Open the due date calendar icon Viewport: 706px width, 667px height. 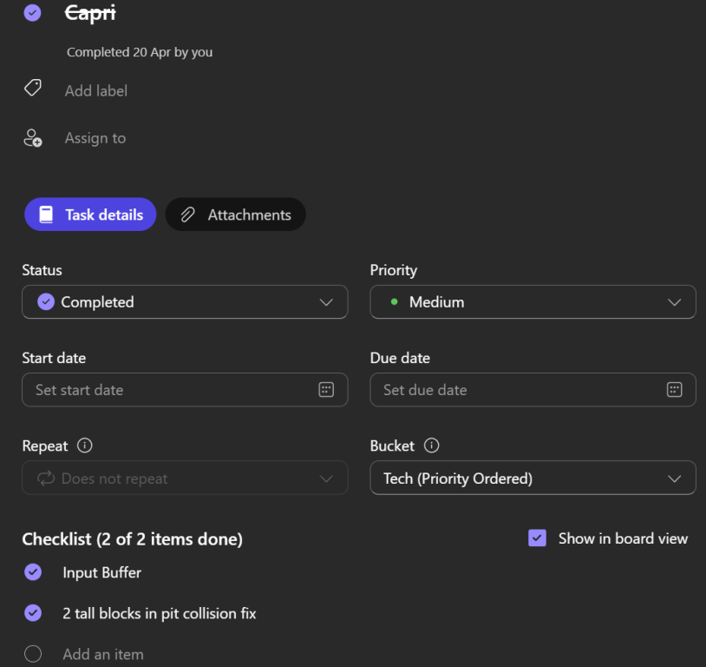[674, 390]
